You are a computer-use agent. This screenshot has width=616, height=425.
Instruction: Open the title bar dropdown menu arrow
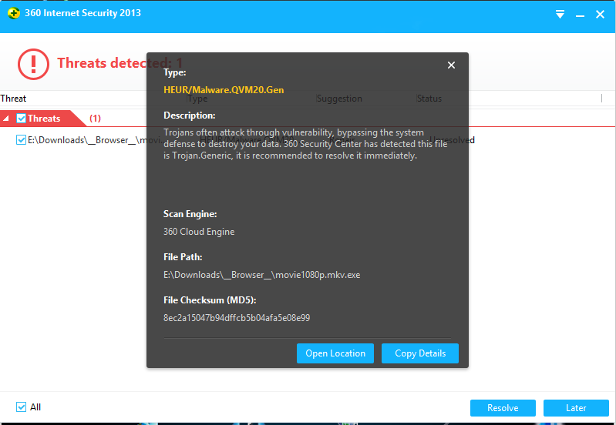(560, 15)
